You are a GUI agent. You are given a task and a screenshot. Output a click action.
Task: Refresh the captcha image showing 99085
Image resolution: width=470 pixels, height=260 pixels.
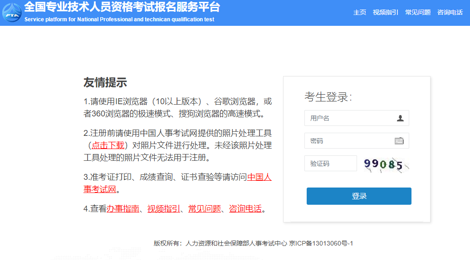pyautogui.click(x=386, y=164)
